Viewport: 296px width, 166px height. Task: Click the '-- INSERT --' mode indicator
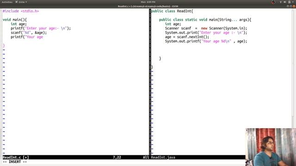tap(15, 162)
